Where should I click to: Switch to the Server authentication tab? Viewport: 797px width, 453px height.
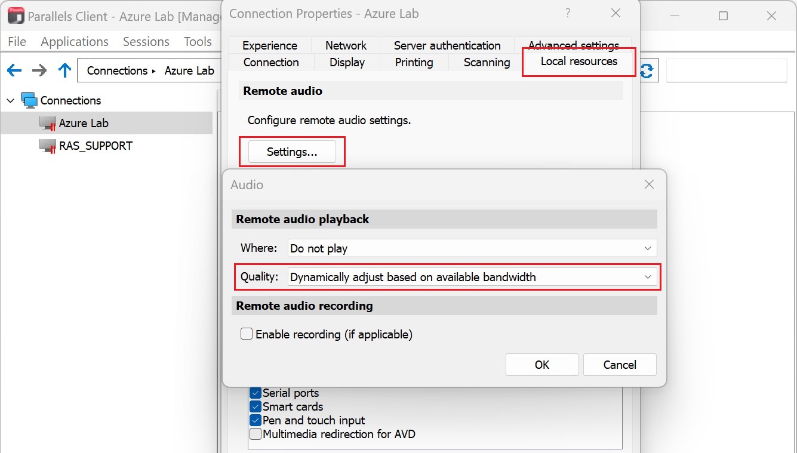(447, 45)
